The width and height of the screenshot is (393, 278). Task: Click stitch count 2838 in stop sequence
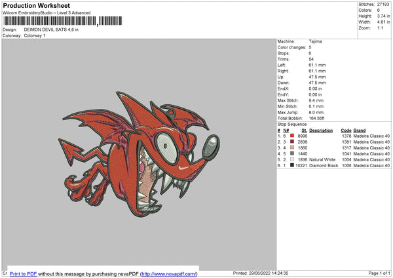click(303, 142)
